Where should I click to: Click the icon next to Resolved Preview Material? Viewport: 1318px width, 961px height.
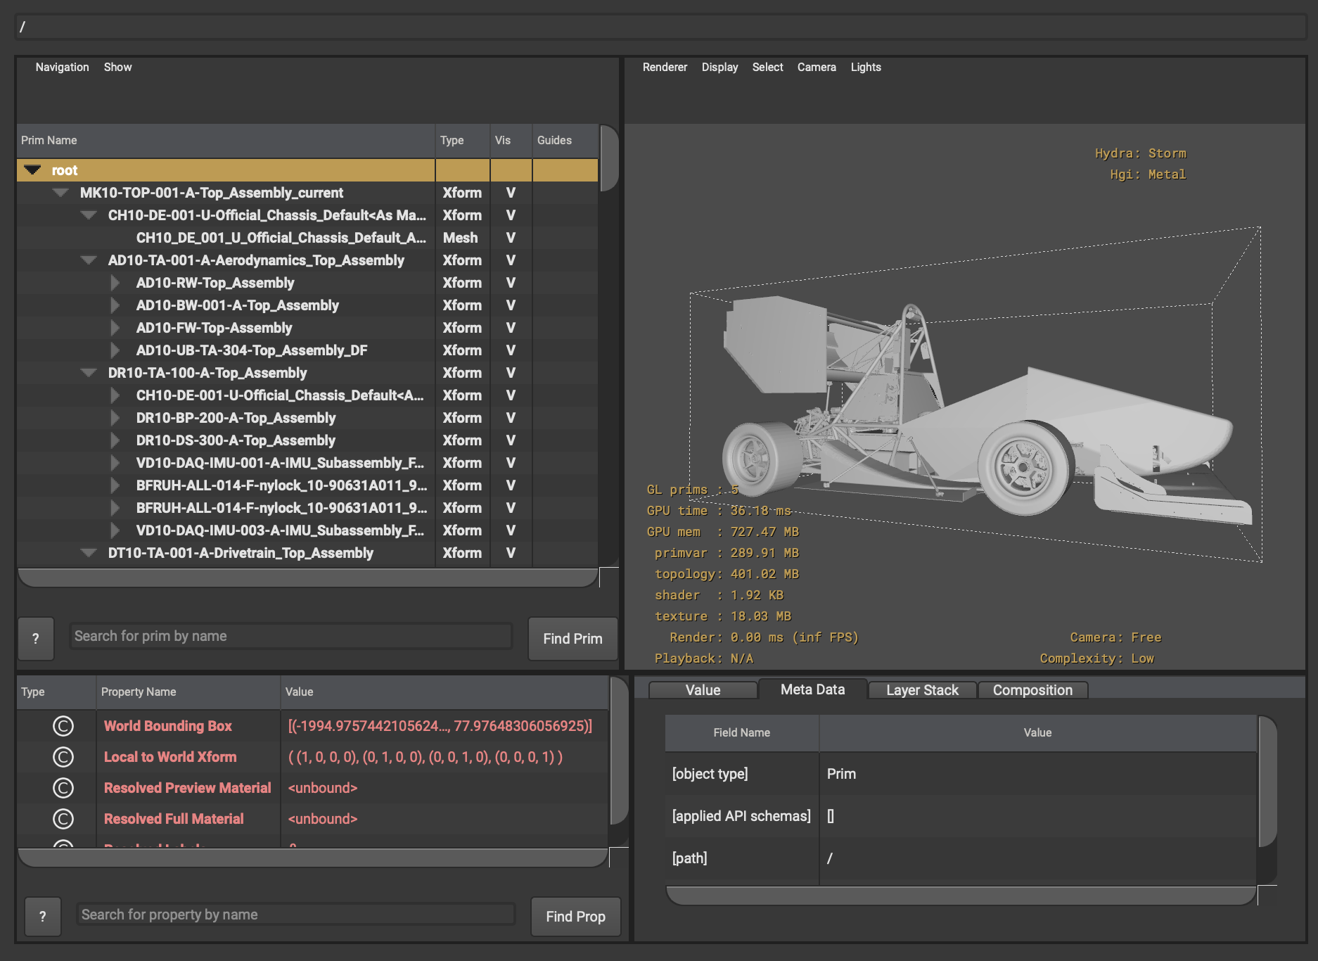point(63,788)
